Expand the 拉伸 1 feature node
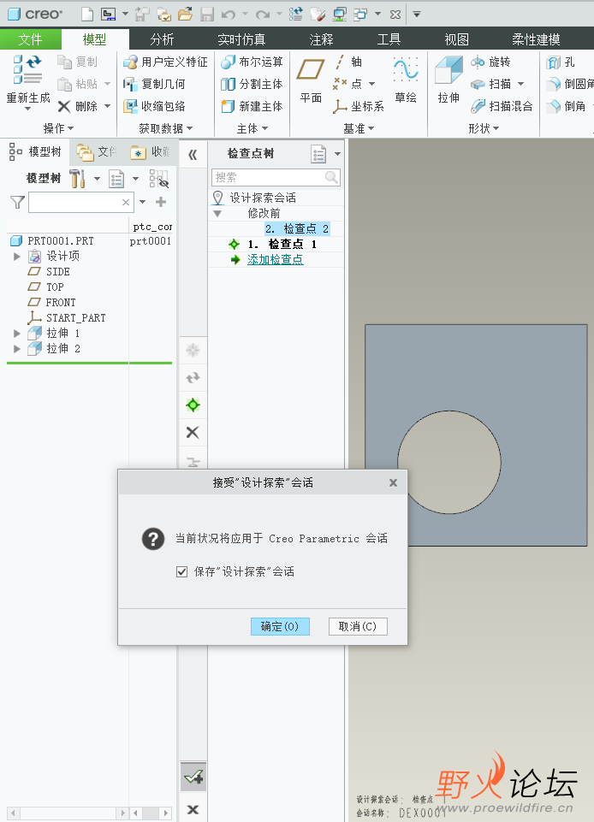Image resolution: width=594 pixels, height=822 pixels. pyautogui.click(x=17, y=334)
